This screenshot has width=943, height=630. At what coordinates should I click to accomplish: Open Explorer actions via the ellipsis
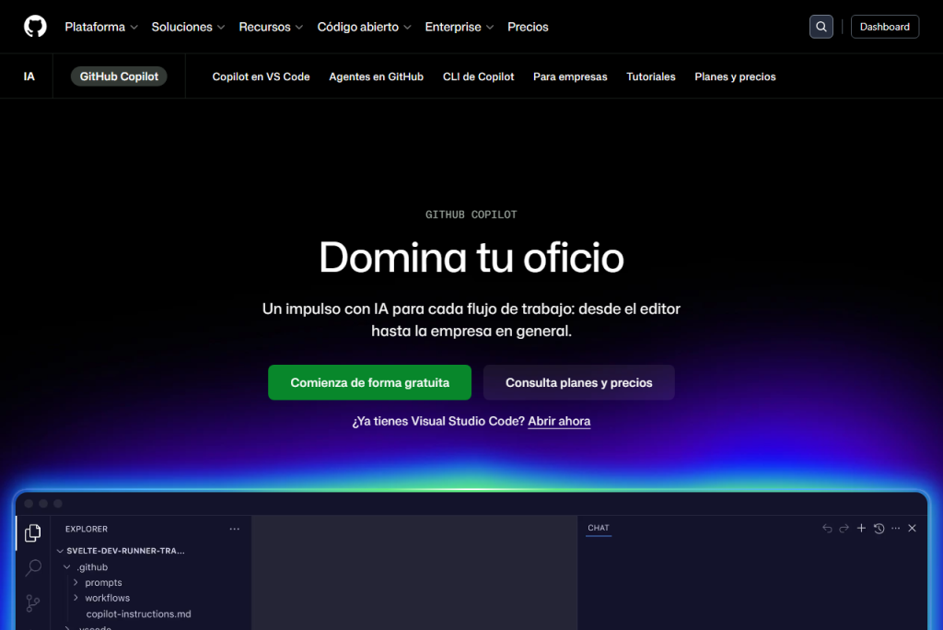234,528
